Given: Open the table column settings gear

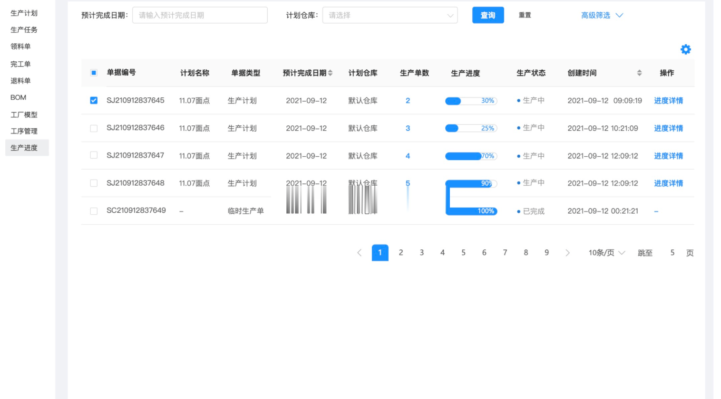Looking at the screenshot, I should click(685, 49).
